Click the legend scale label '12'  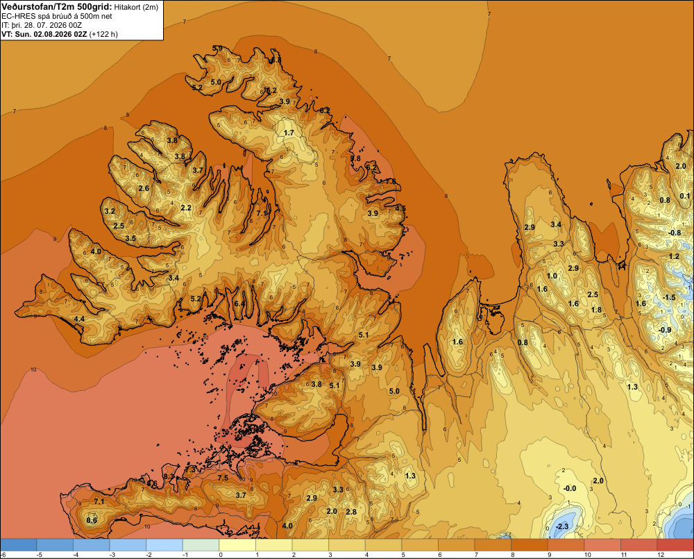661,555
